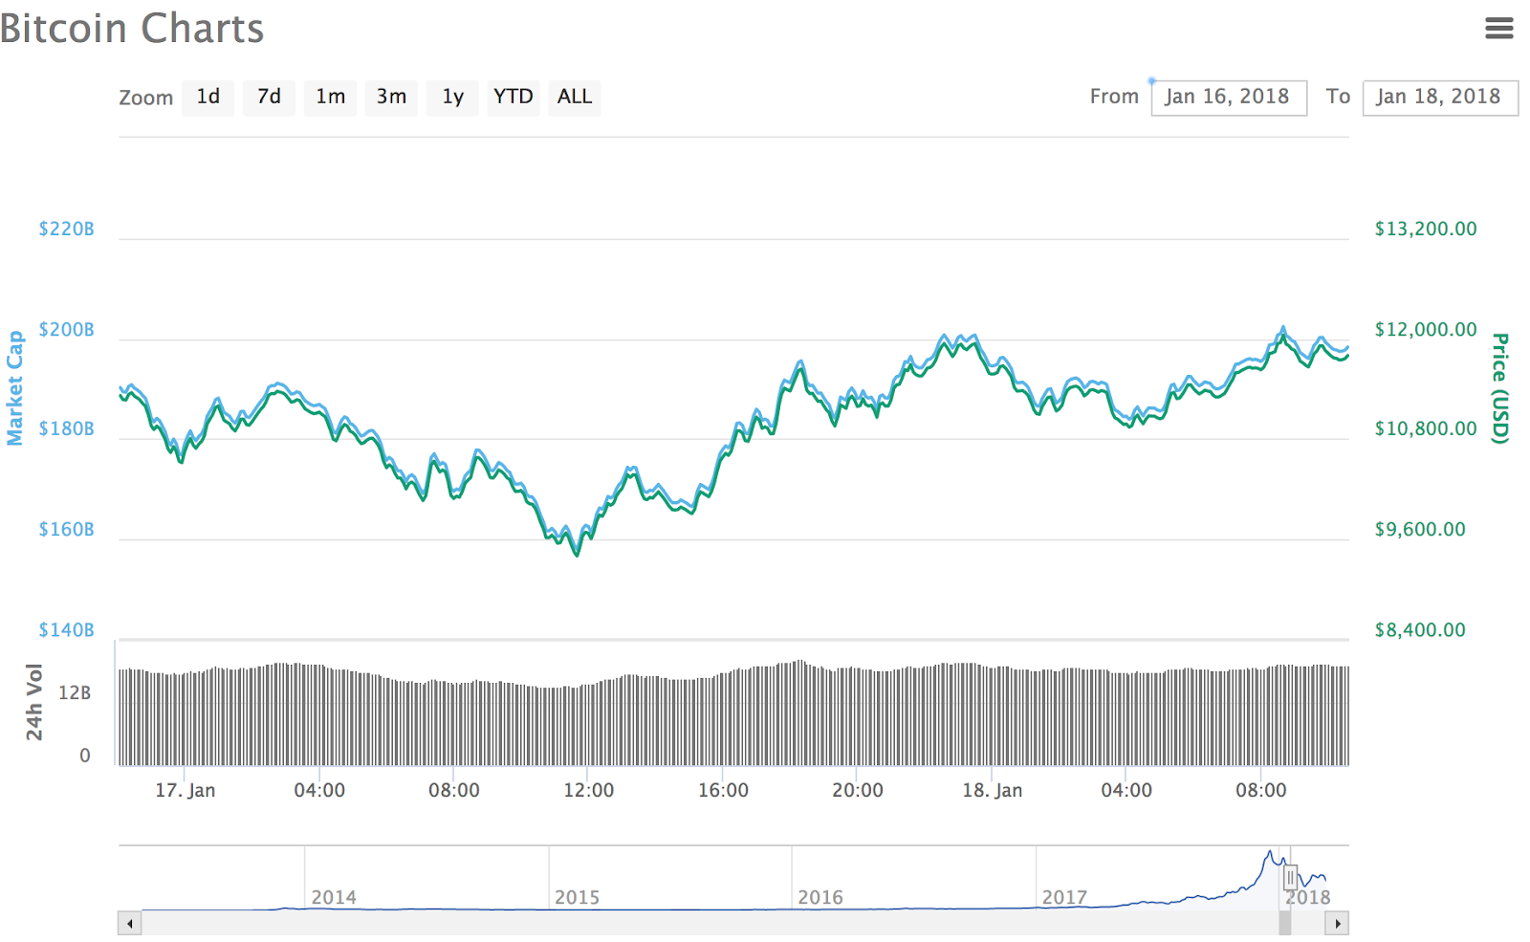1530x942 pixels.
Task: Click the navigator scrollbar right arrow
Action: pyautogui.click(x=1338, y=924)
